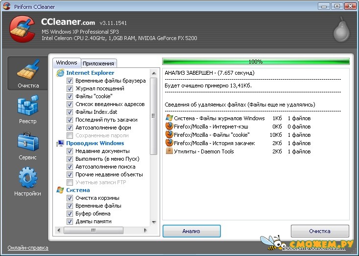Click the Система group heading
This screenshot has height=256, width=359.
(78, 190)
